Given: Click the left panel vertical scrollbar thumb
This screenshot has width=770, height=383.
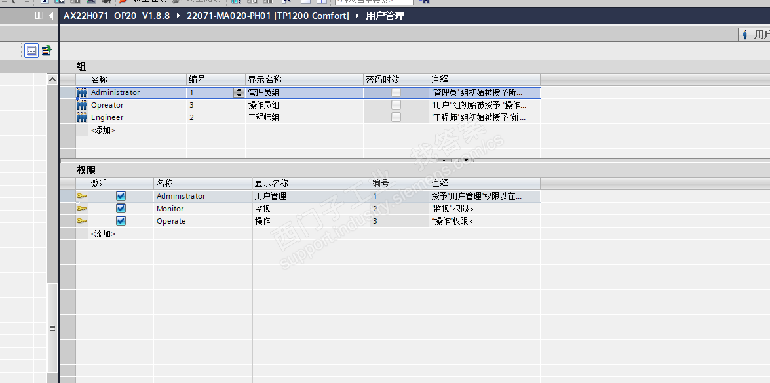Looking at the screenshot, I should (x=52, y=328).
